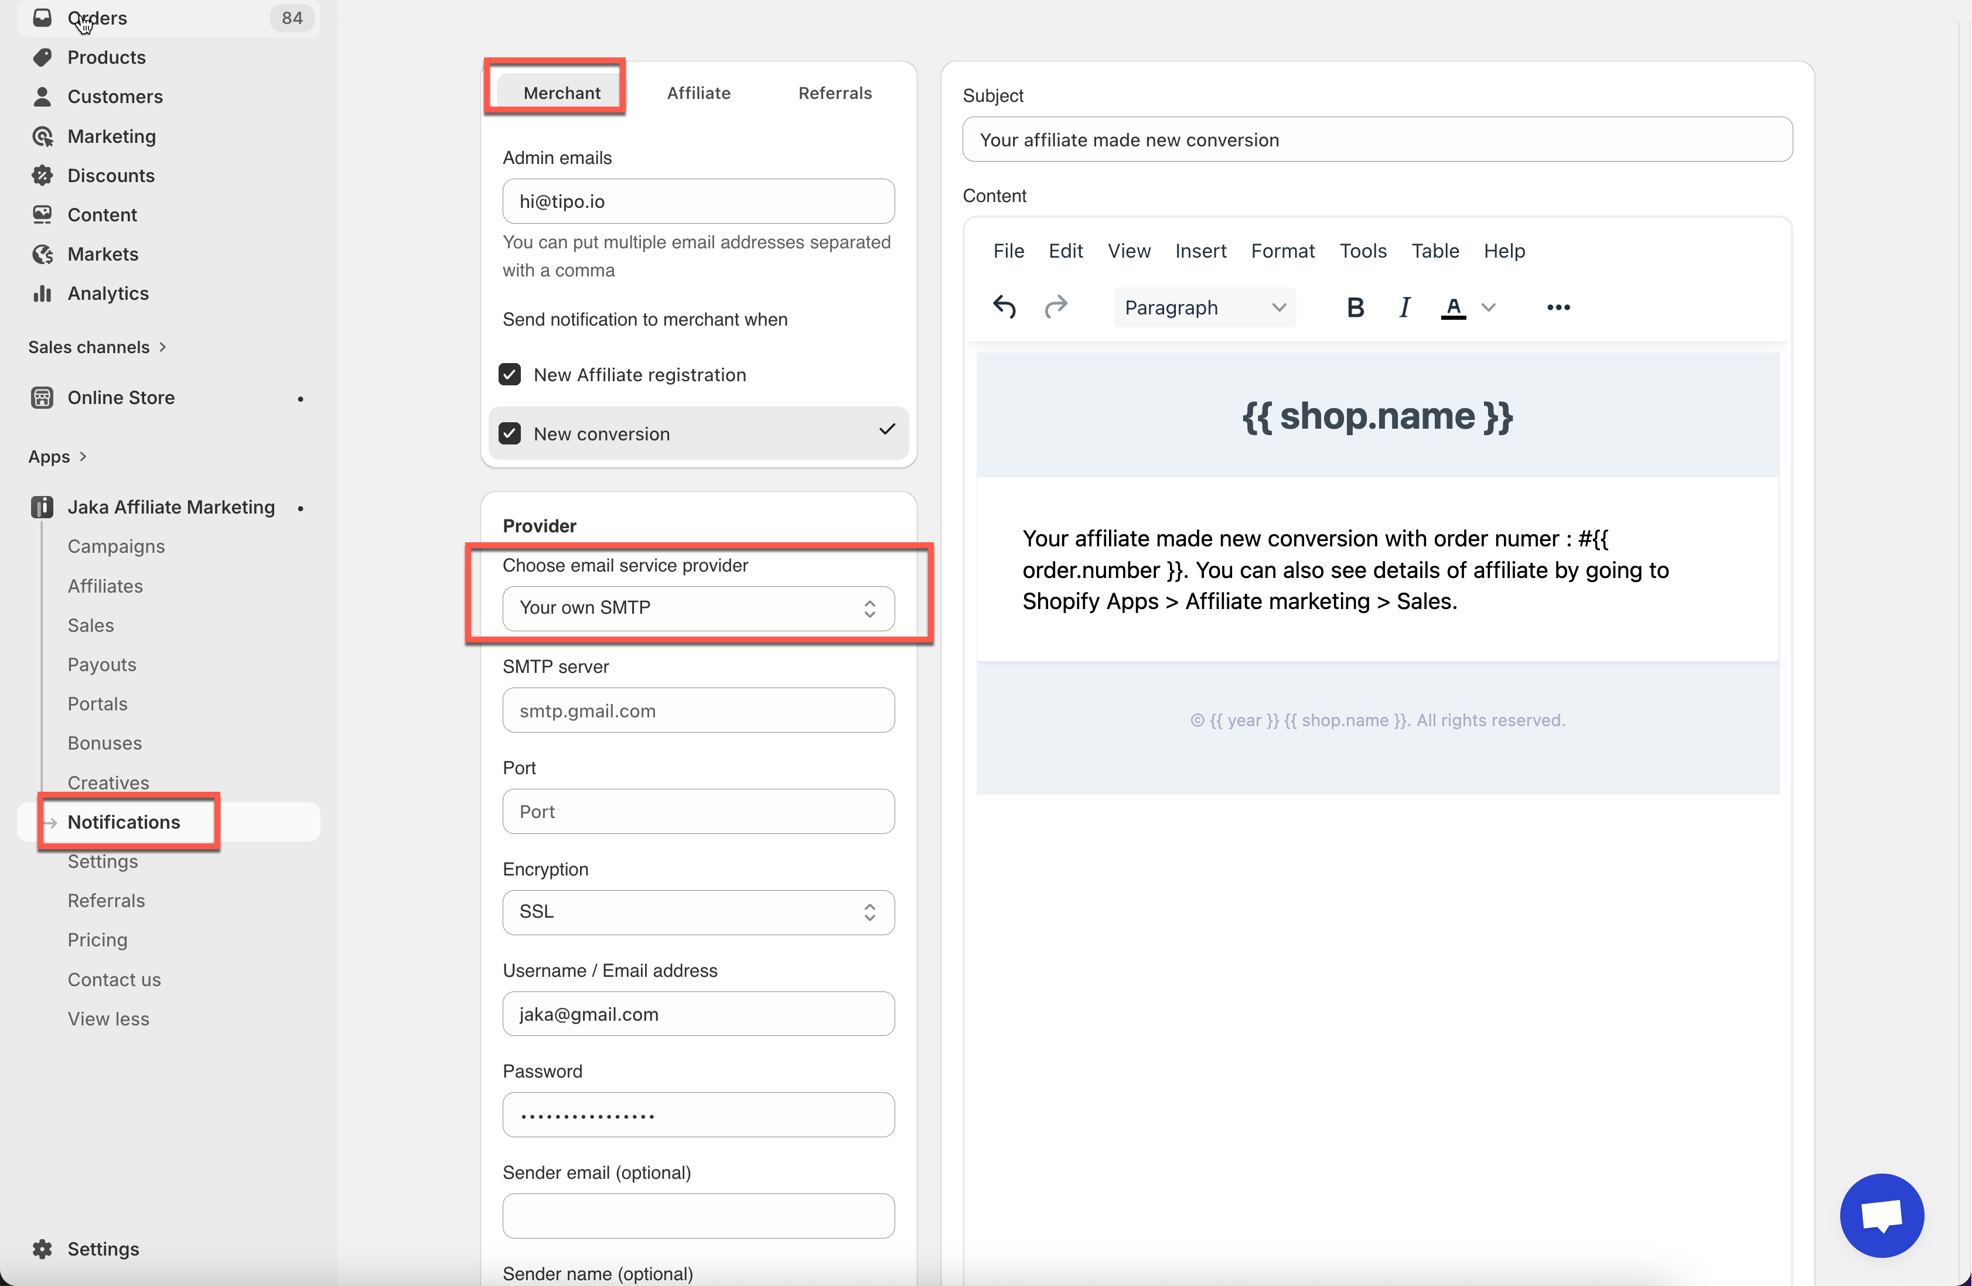Open the chat support bubble
Screen dimensions: 1972x1286
(1881, 1215)
